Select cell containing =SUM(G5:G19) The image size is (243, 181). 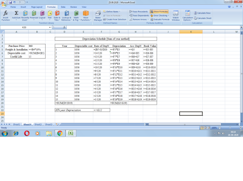click(x=119, y=103)
